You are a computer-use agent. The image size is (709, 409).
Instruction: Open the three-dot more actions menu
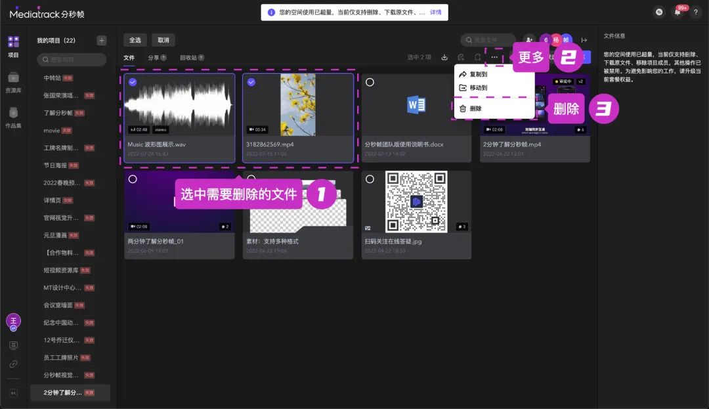click(x=494, y=58)
